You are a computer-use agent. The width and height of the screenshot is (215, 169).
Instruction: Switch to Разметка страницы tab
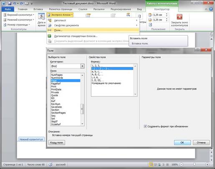[x=61, y=9]
